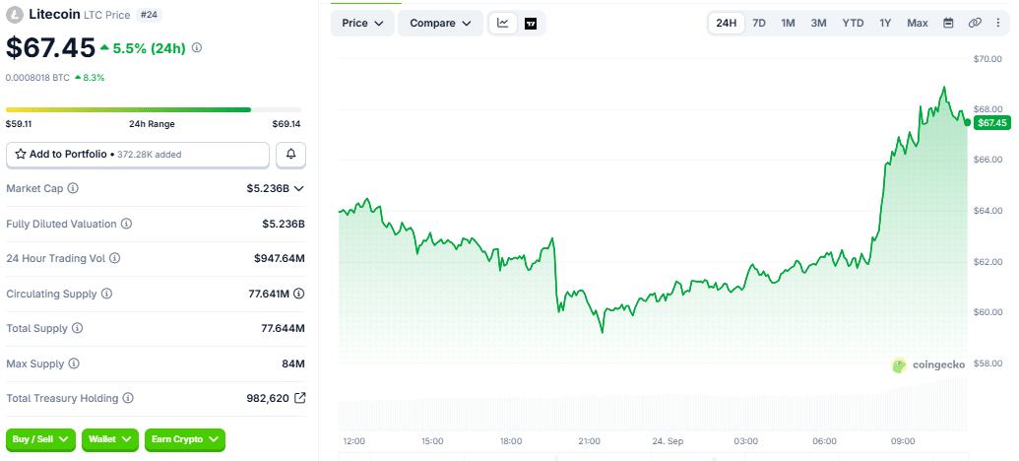Click the bell price alert icon
This screenshot has height=461, width=1019.
291,155
